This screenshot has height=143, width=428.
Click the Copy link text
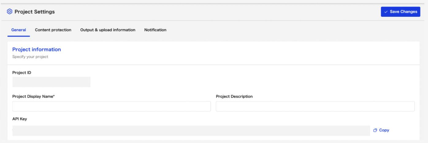[384, 130]
